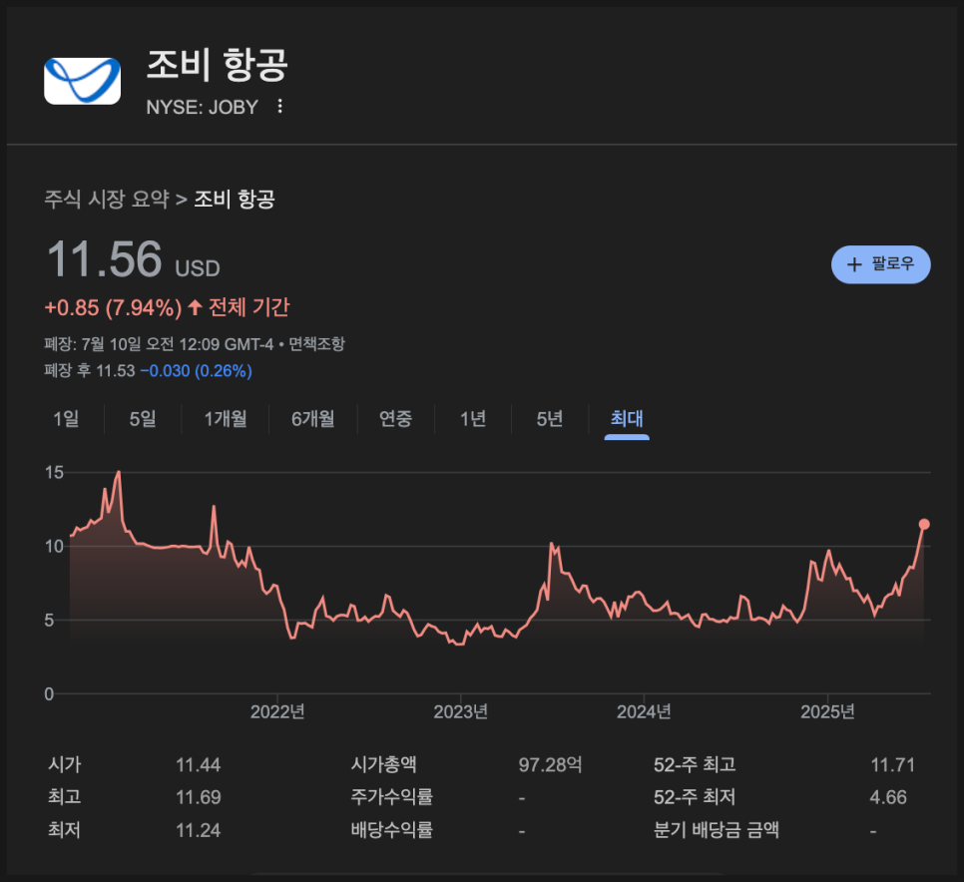Click the Joby Aviation logo icon
The width and height of the screenshot is (964, 882).
(x=83, y=81)
